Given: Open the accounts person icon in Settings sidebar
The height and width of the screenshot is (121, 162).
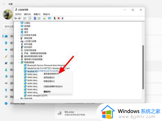Looking at the screenshot, I should (x=6, y=70).
